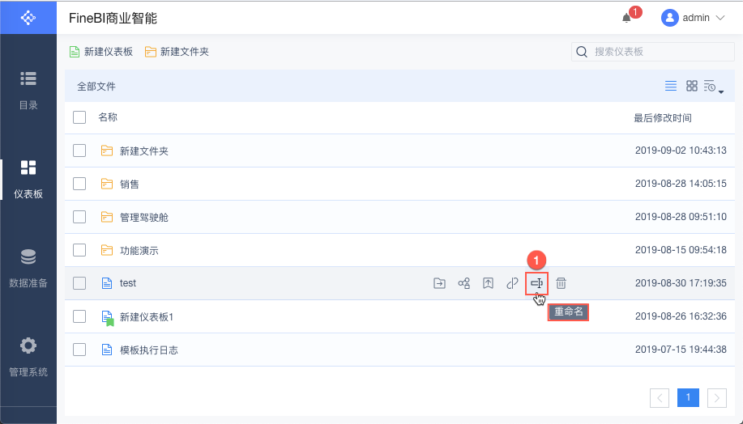Tick the checkbox for 管理驾驶舱
Viewport: 743px width, 424px height.
(79, 217)
